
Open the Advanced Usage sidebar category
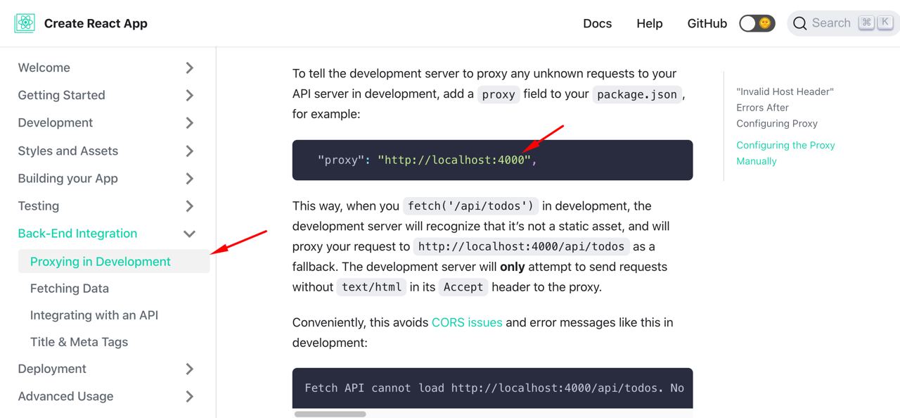(65, 396)
